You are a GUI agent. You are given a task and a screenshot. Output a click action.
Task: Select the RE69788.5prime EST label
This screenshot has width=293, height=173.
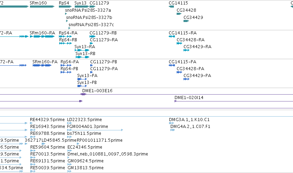pos(48,134)
